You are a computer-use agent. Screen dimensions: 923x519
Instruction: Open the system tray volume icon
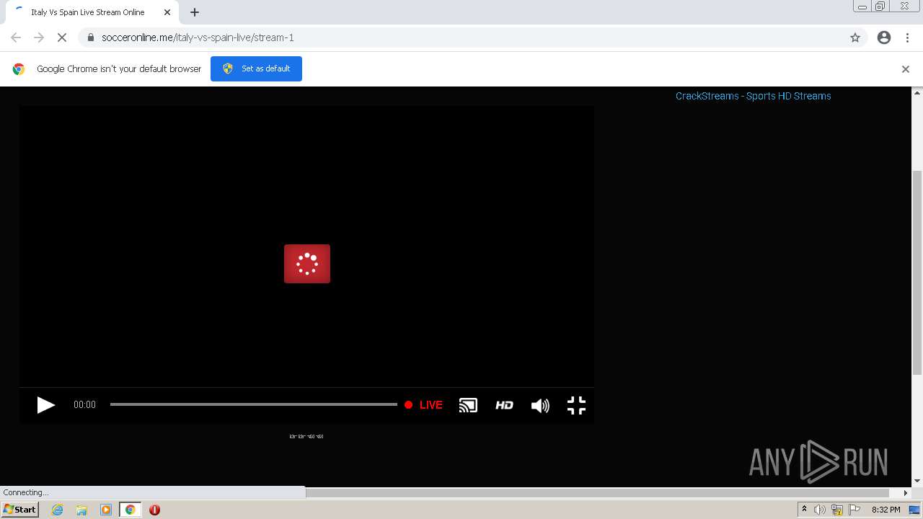[x=820, y=510]
